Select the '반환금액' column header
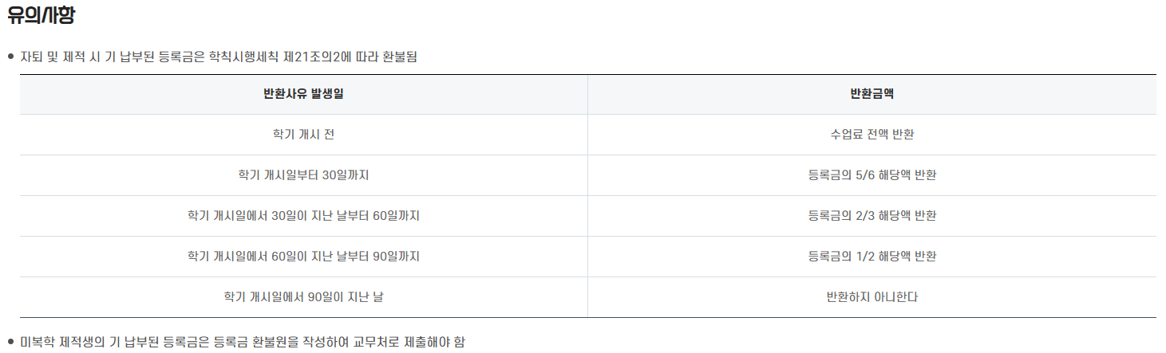This screenshot has width=1166, height=353. (x=872, y=94)
